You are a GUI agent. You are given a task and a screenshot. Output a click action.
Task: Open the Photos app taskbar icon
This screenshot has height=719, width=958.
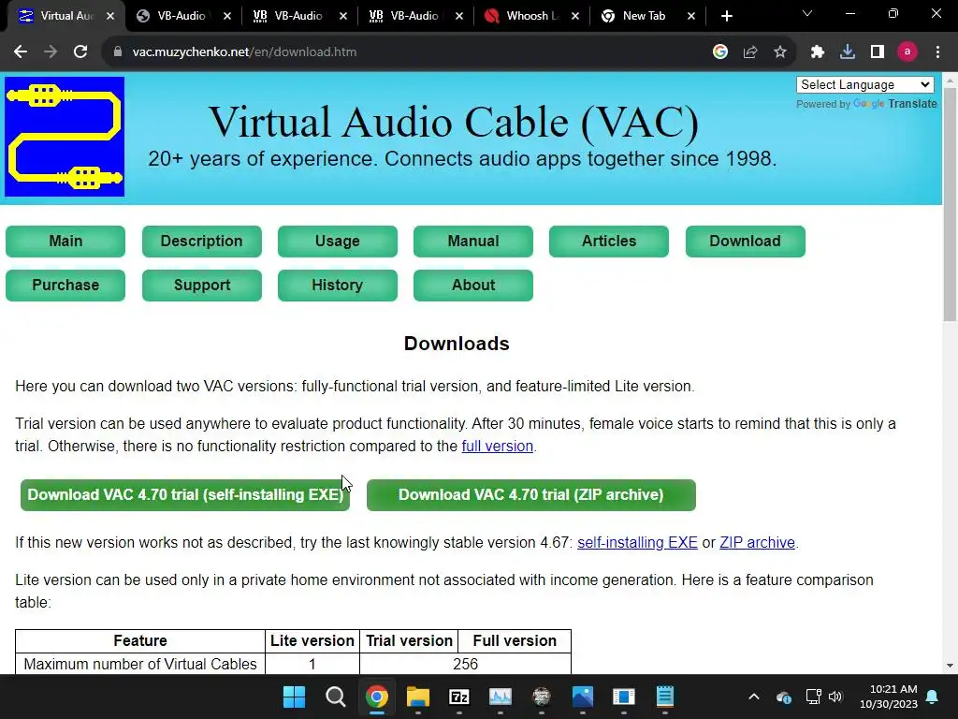tap(582, 697)
